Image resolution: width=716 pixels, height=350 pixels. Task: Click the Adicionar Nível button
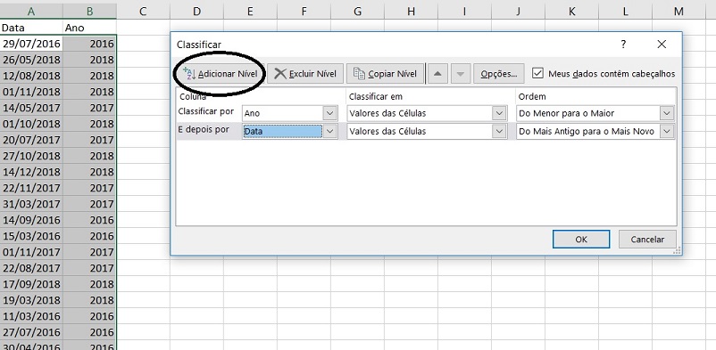[x=221, y=73]
